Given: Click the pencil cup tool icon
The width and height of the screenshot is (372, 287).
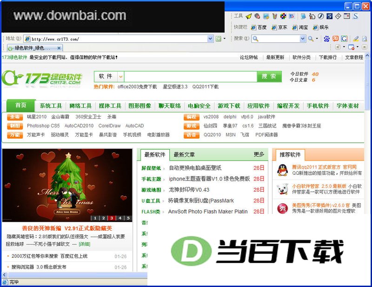Looking at the screenshot, I should (x=274, y=16).
